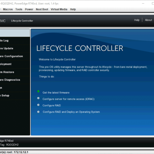Click the gear icon next to Configure RAID
This screenshot has height=154, width=154.
[38, 105]
